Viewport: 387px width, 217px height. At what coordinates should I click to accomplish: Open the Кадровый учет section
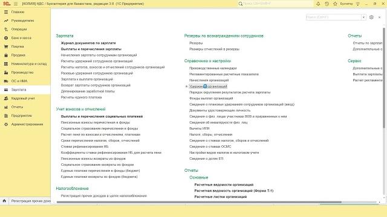23,98
